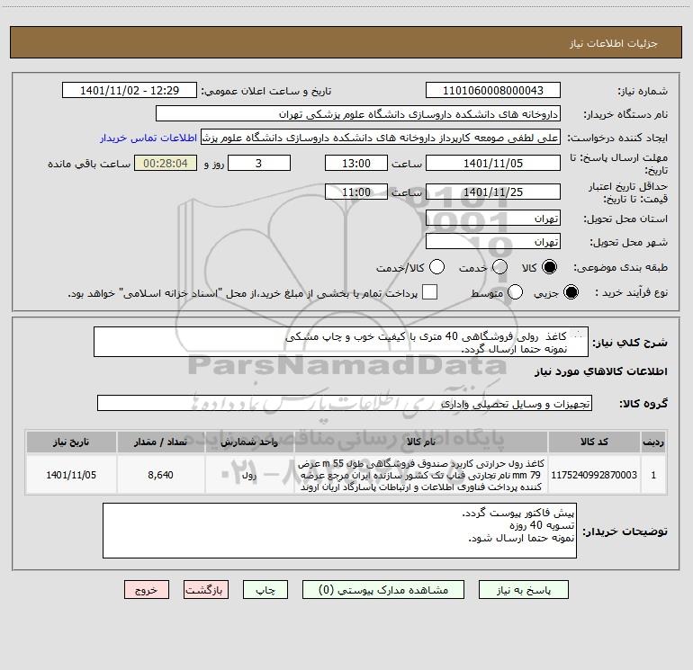Click the بازگشت back button
The width and height of the screenshot is (693, 670).
pyautogui.click(x=206, y=590)
